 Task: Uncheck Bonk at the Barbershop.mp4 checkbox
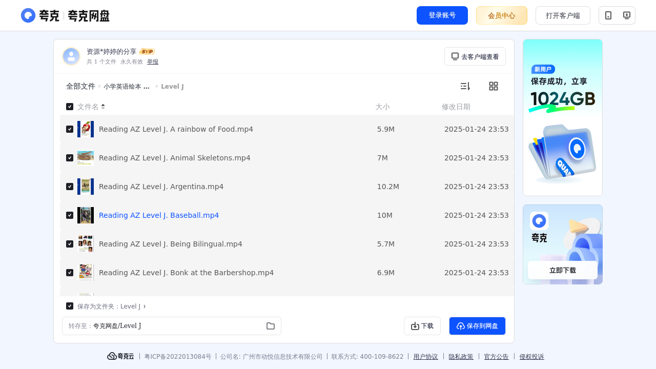click(70, 273)
